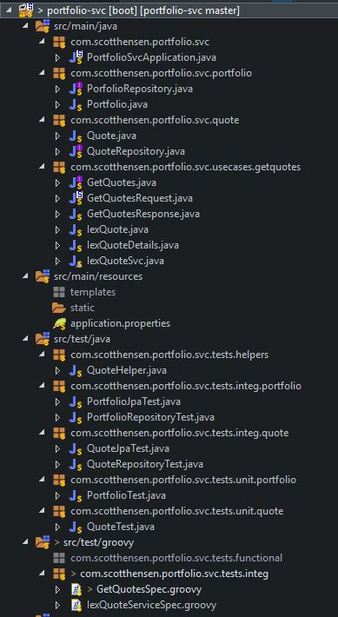Collapse the com.scotthensen.portfolio.svc.quote package
This screenshot has width=338, height=617.
[42, 120]
